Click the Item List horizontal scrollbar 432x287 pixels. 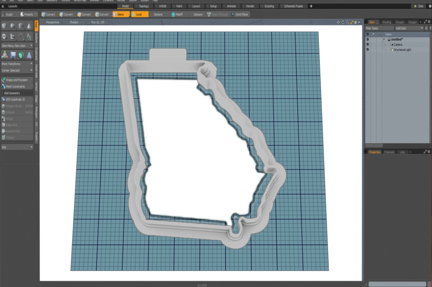pyautogui.click(x=374, y=145)
